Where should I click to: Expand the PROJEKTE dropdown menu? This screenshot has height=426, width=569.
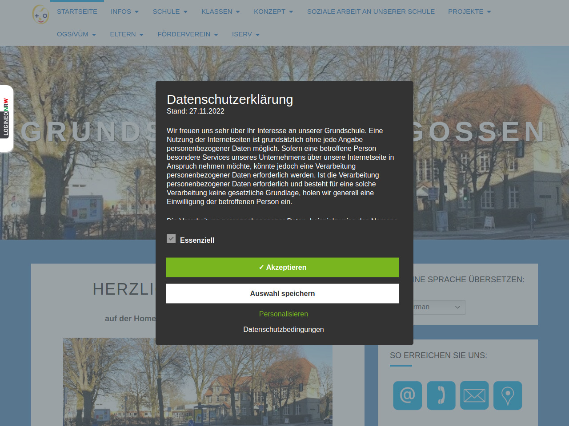point(469,12)
